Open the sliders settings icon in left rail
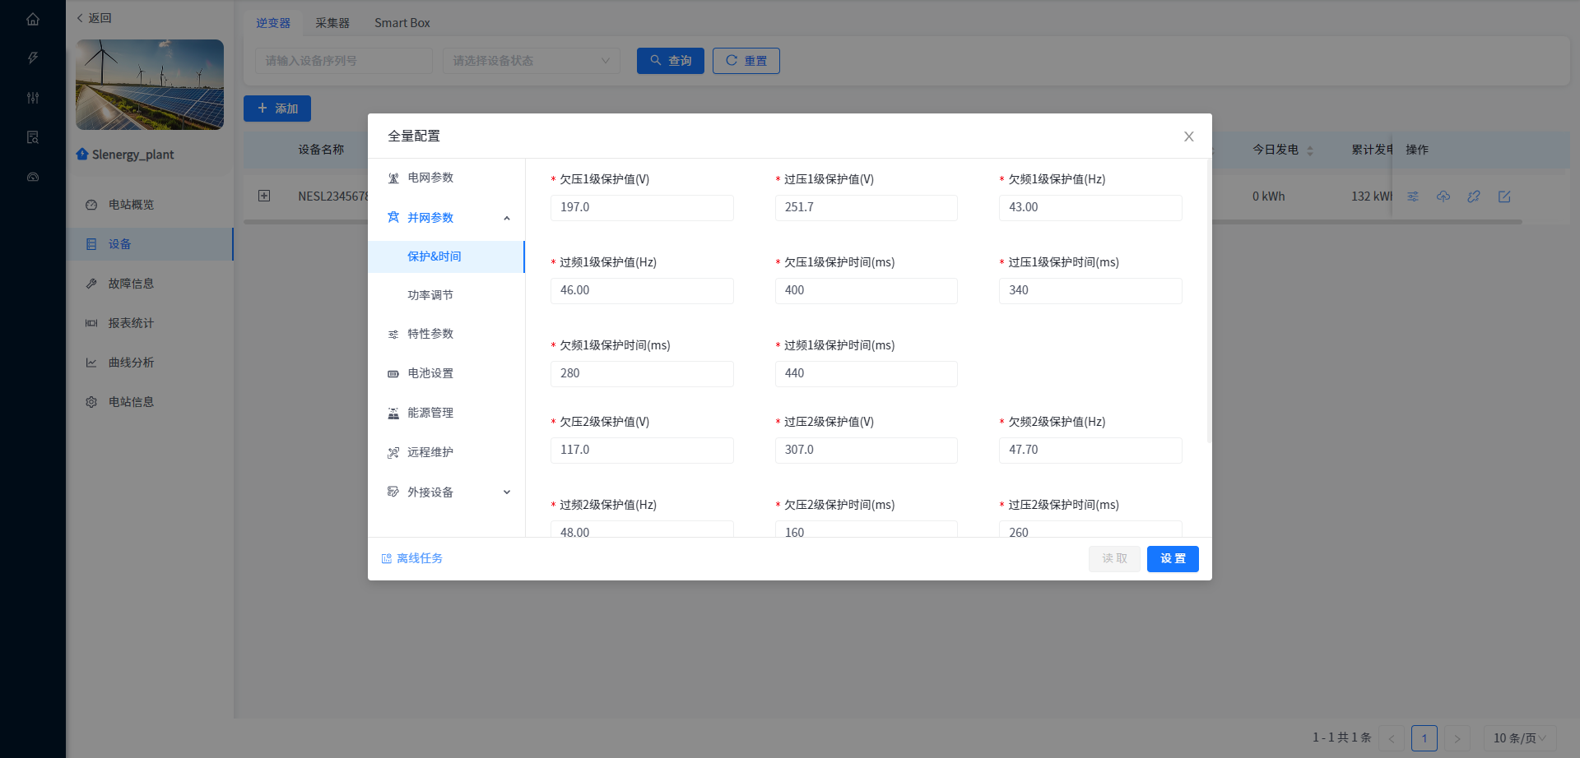1580x758 pixels. pyautogui.click(x=33, y=98)
